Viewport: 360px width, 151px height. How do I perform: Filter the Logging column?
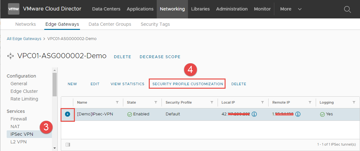[x=354, y=102]
